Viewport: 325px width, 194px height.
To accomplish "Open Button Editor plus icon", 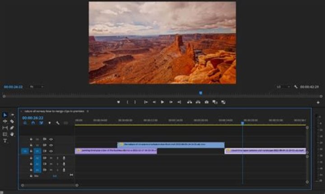I will pos(318,103).
